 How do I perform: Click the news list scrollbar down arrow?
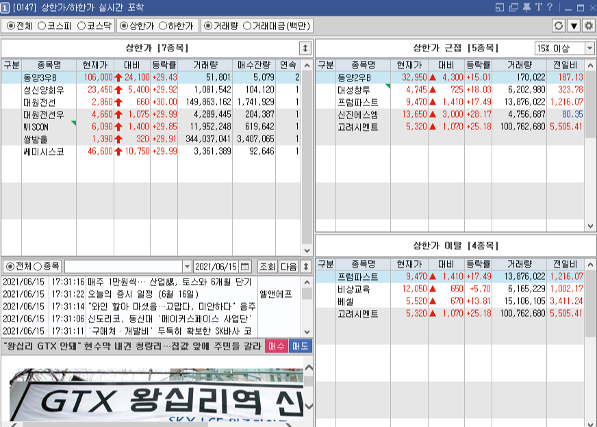(307, 331)
